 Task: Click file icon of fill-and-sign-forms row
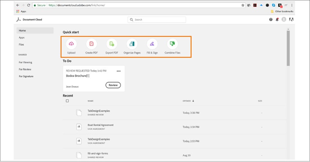click(79, 155)
